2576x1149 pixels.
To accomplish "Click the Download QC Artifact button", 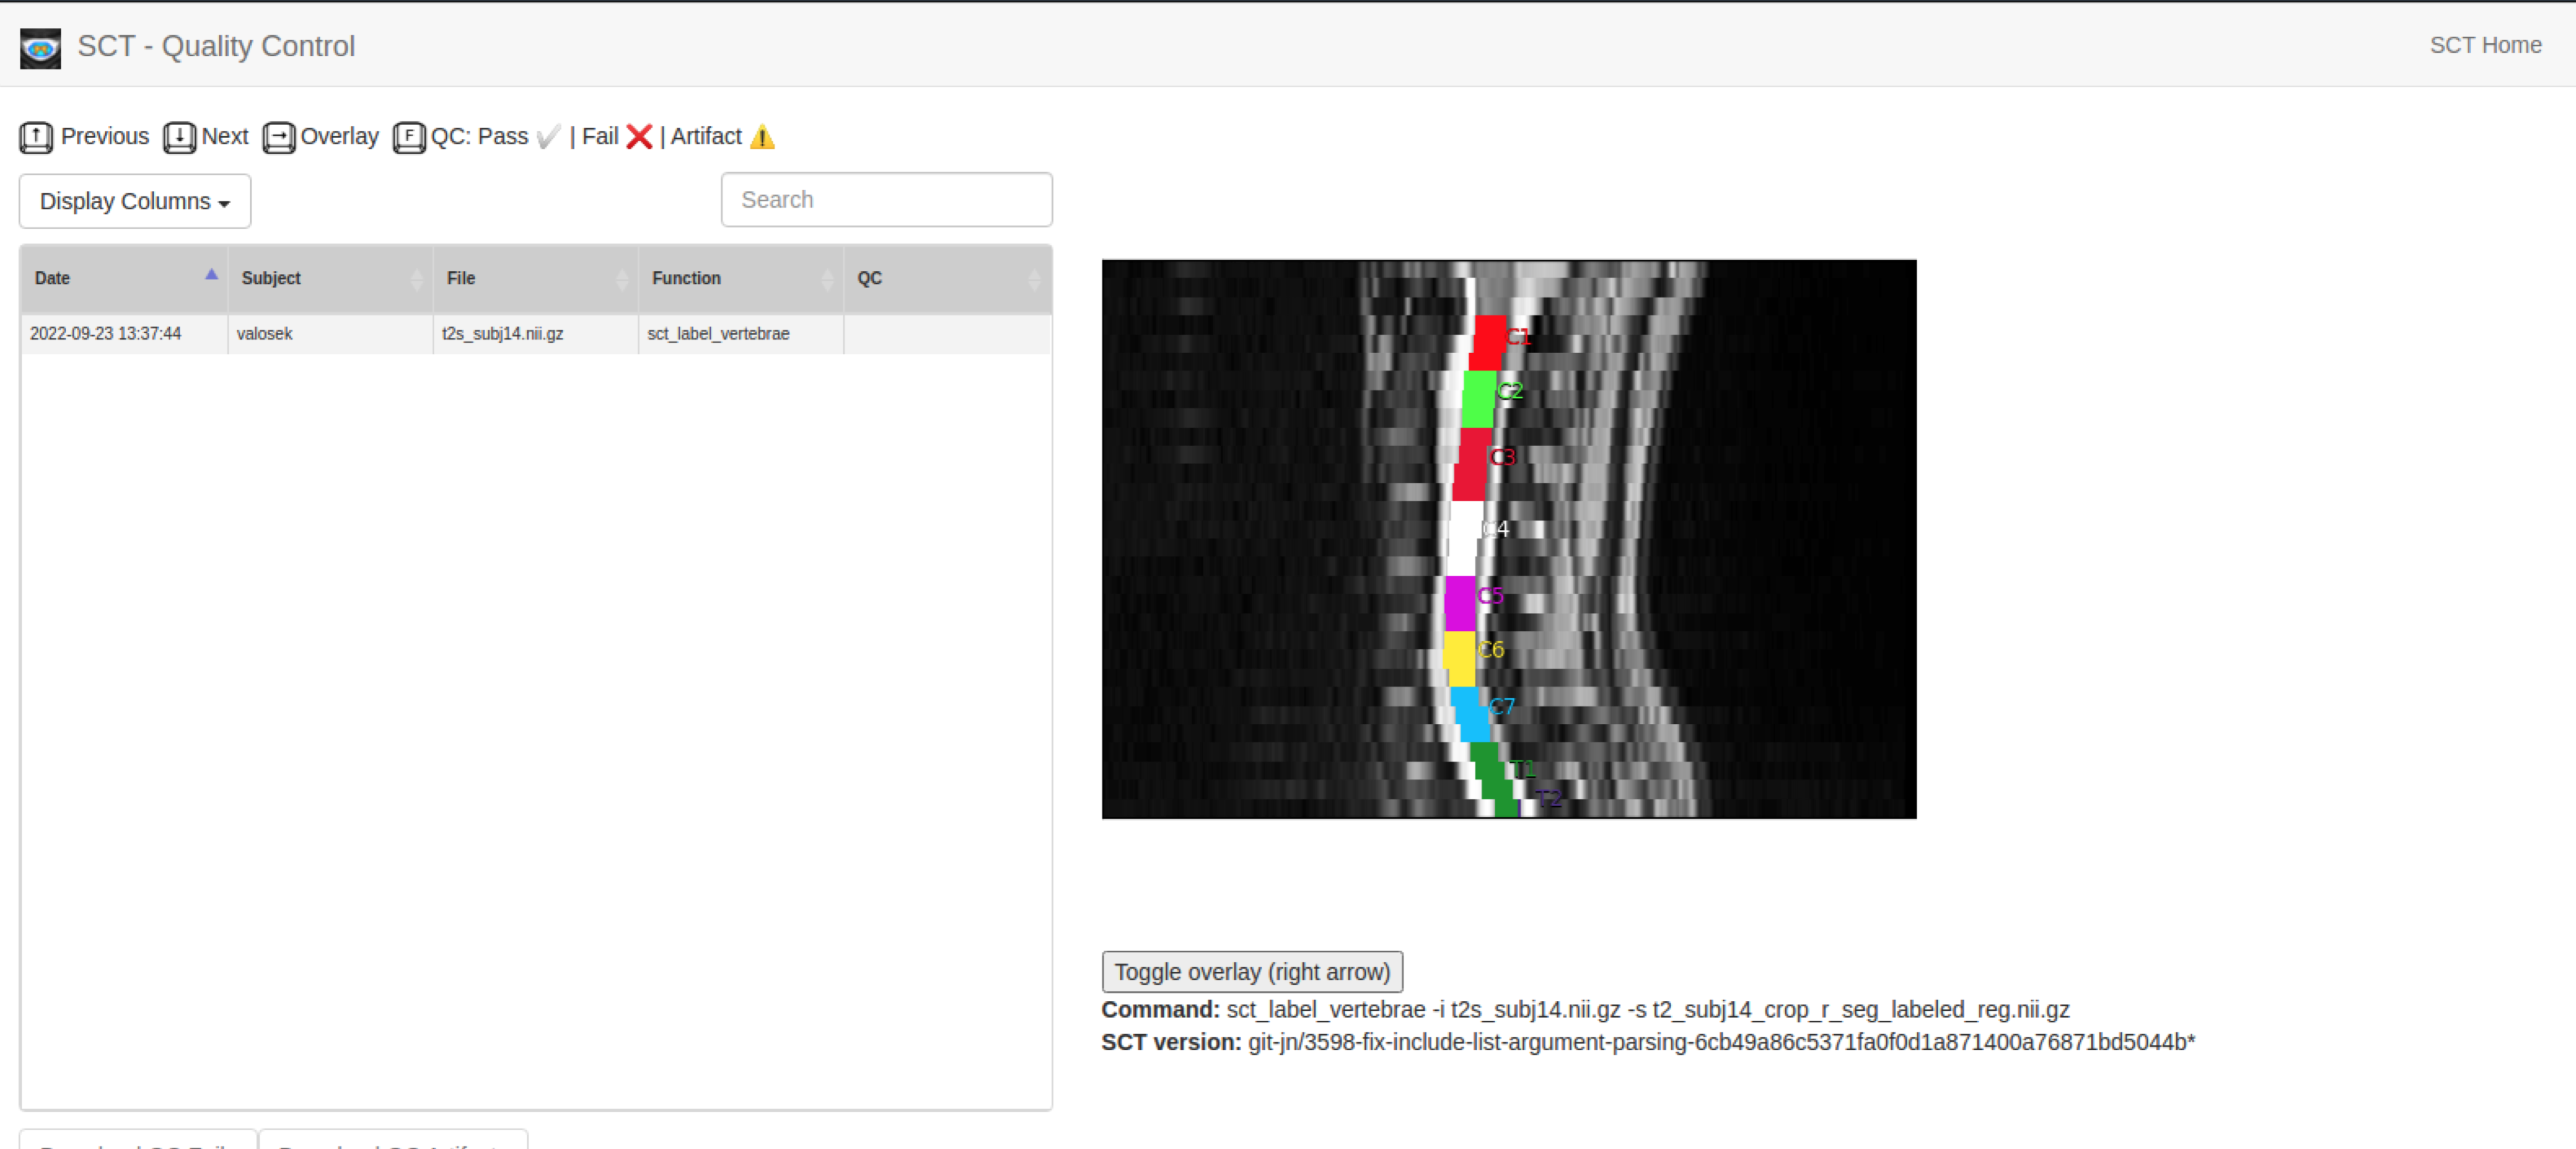I will [392, 1143].
